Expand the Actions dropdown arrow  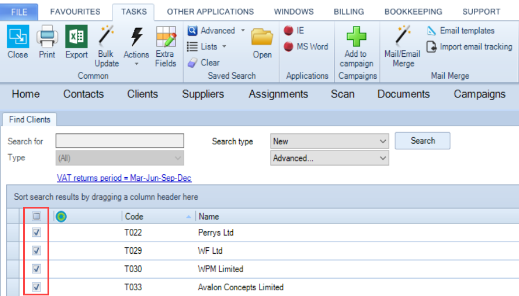pyautogui.click(x=136, y=64)
